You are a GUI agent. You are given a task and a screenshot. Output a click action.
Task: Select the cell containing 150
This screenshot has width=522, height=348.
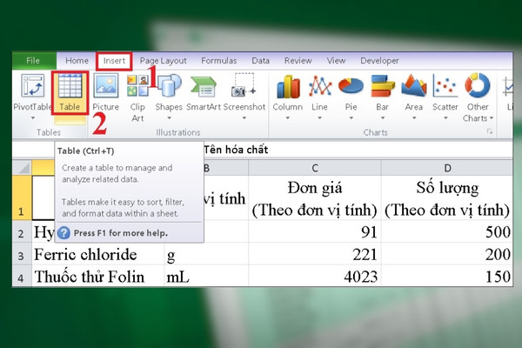[x=447, y=276]
